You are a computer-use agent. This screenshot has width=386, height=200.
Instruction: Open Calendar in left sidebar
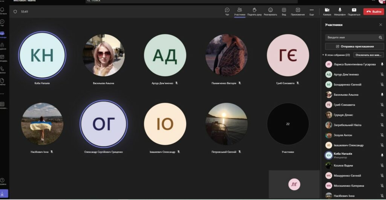pyautogui.click(x=3, y=58)
